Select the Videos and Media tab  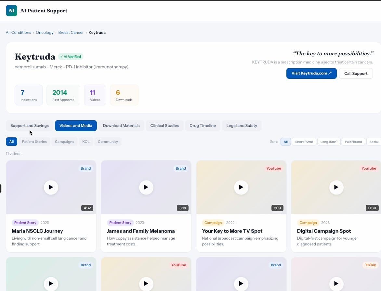tap(76, 126)
